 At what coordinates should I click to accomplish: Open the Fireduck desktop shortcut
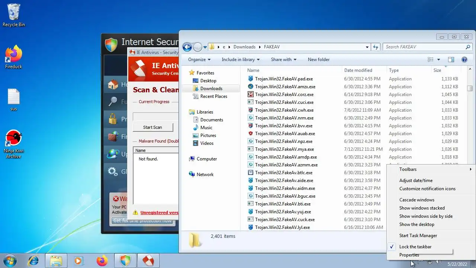click(14, 57)
